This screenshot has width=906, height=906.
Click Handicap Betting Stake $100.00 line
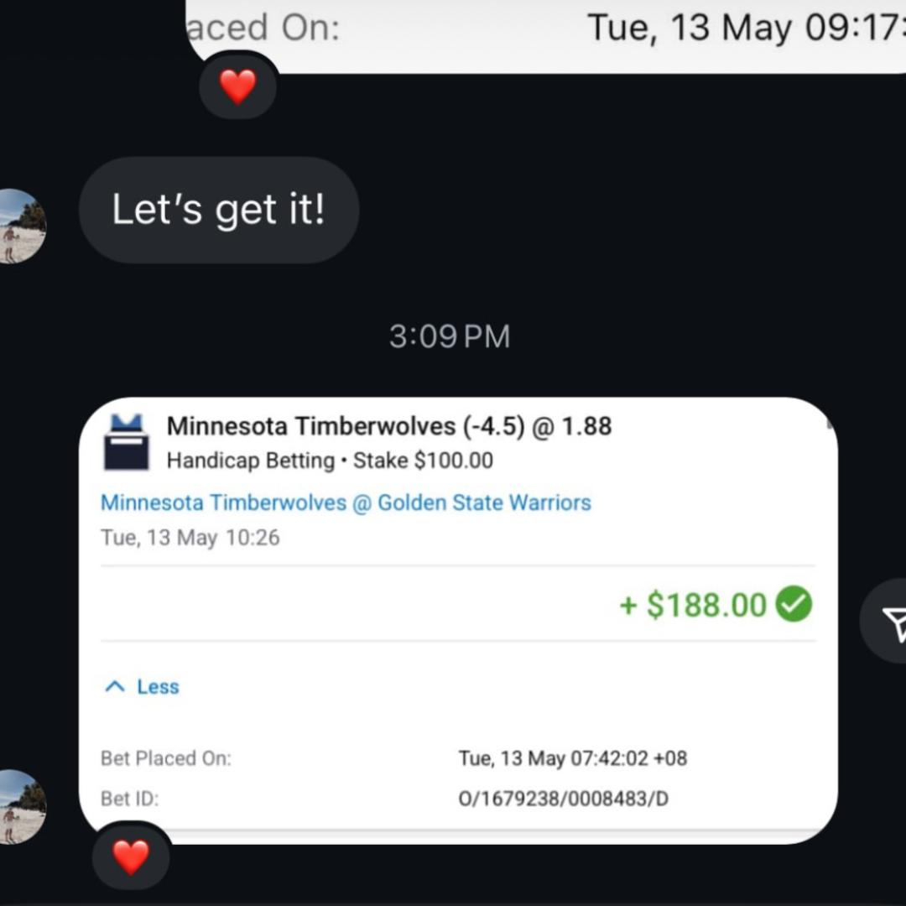(330, 461)
